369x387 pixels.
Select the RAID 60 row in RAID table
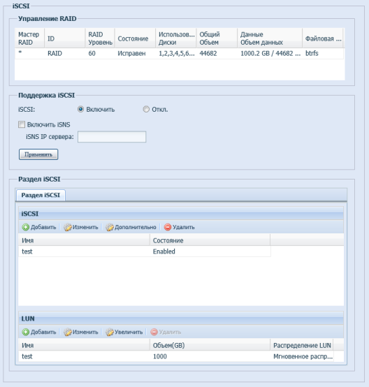(x=179, y=54)
